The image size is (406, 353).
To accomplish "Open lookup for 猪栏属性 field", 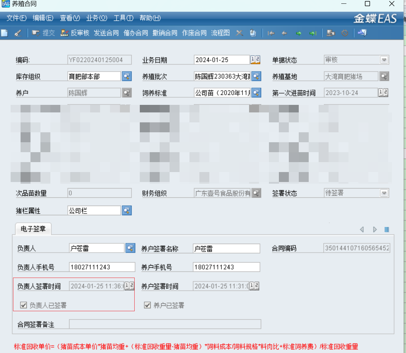I will (x=127, y=210).
